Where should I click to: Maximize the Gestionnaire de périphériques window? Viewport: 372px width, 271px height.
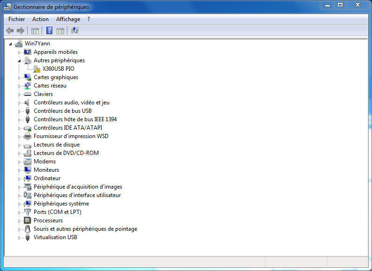pyautogui.click(x=340, y=5)
